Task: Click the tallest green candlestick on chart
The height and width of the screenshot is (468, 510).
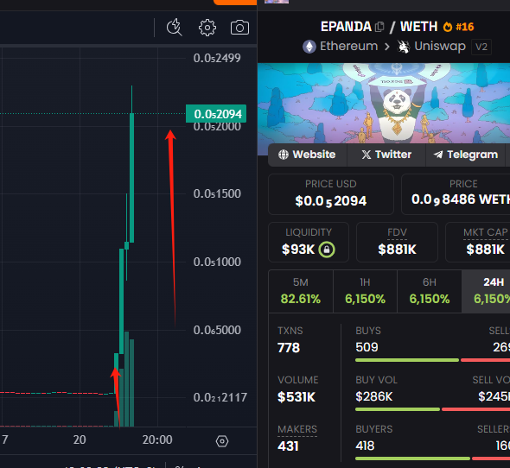Action: (131, 178)
